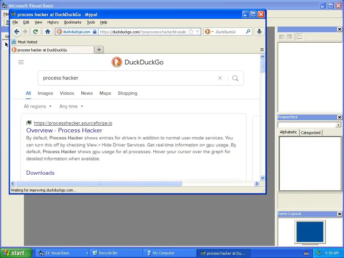The image size is (344, 258).
Task: Switch to Images results
Action: 45,93
